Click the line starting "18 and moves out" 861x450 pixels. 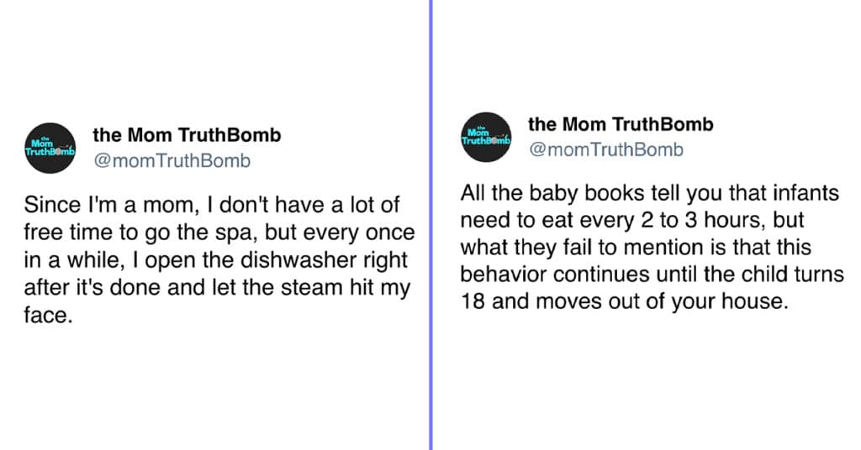click(x=625, y=301)
